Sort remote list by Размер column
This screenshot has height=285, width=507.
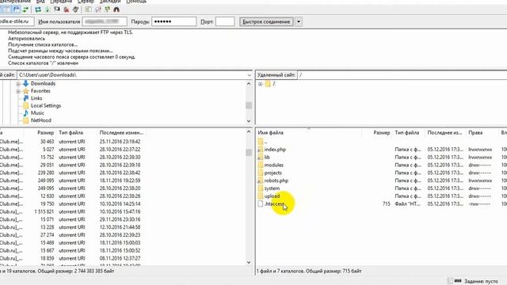click(382, 133)
